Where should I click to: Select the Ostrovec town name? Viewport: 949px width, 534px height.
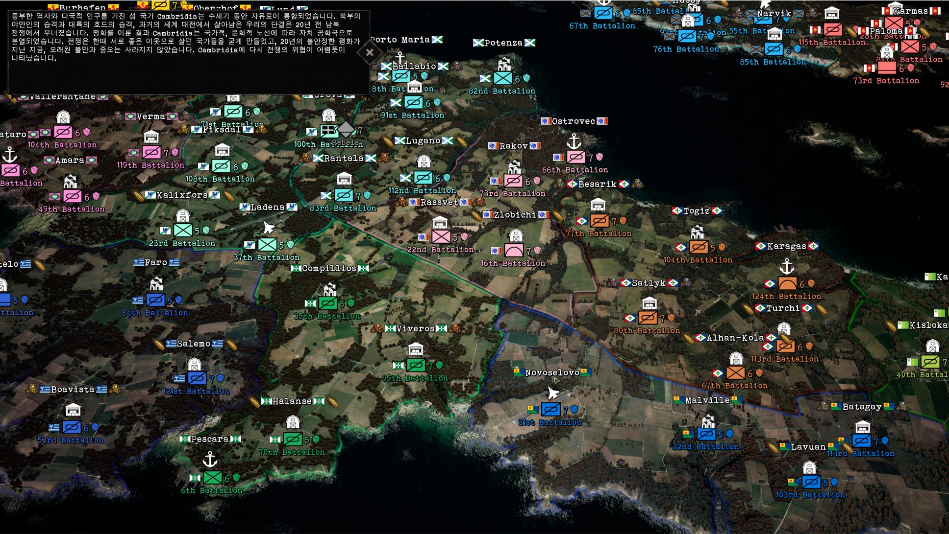[x=573, y=121]
